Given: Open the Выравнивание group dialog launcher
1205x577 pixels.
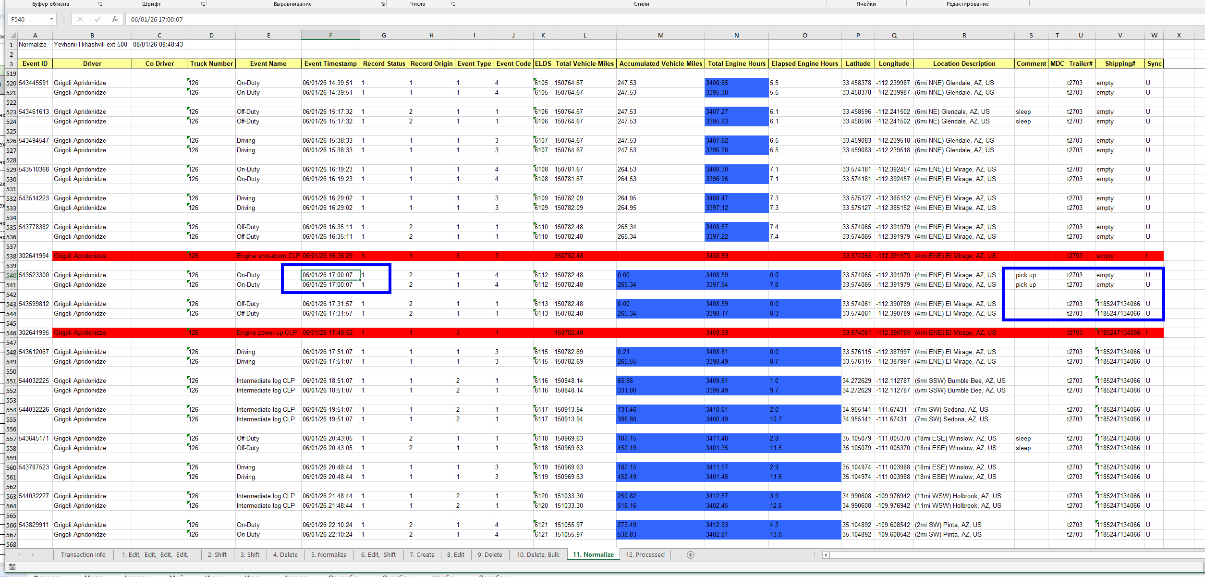Looking at the screenshot, I should (383, 4).
